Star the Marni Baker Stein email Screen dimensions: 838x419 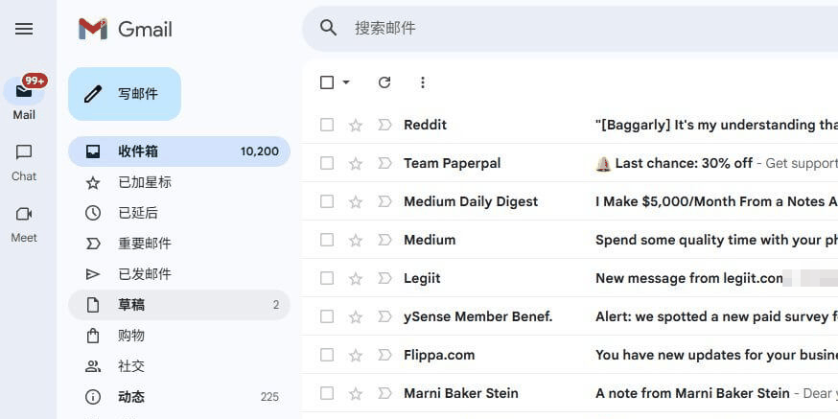[356, 394]
